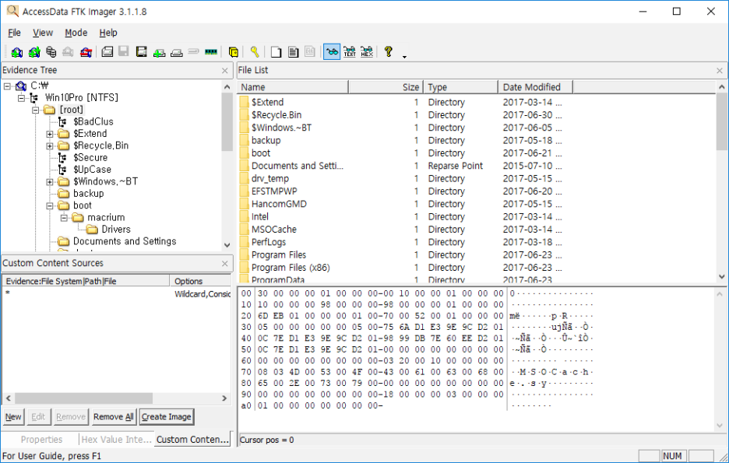Select Program Files (x86) in File List
Viewport: 729px width, 463px height.
click(291, 268)
